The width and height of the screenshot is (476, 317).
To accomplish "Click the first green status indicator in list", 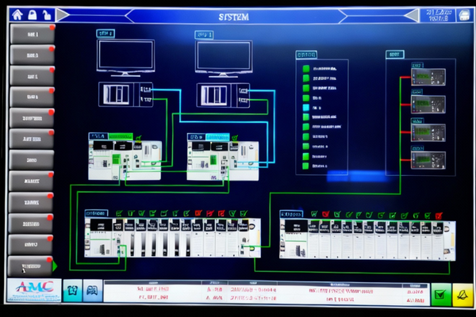I will click(x=305, y=68).
